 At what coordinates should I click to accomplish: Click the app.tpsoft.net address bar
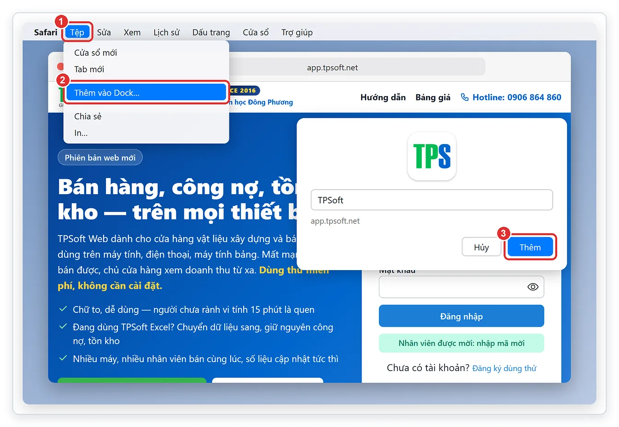(357, 68)
